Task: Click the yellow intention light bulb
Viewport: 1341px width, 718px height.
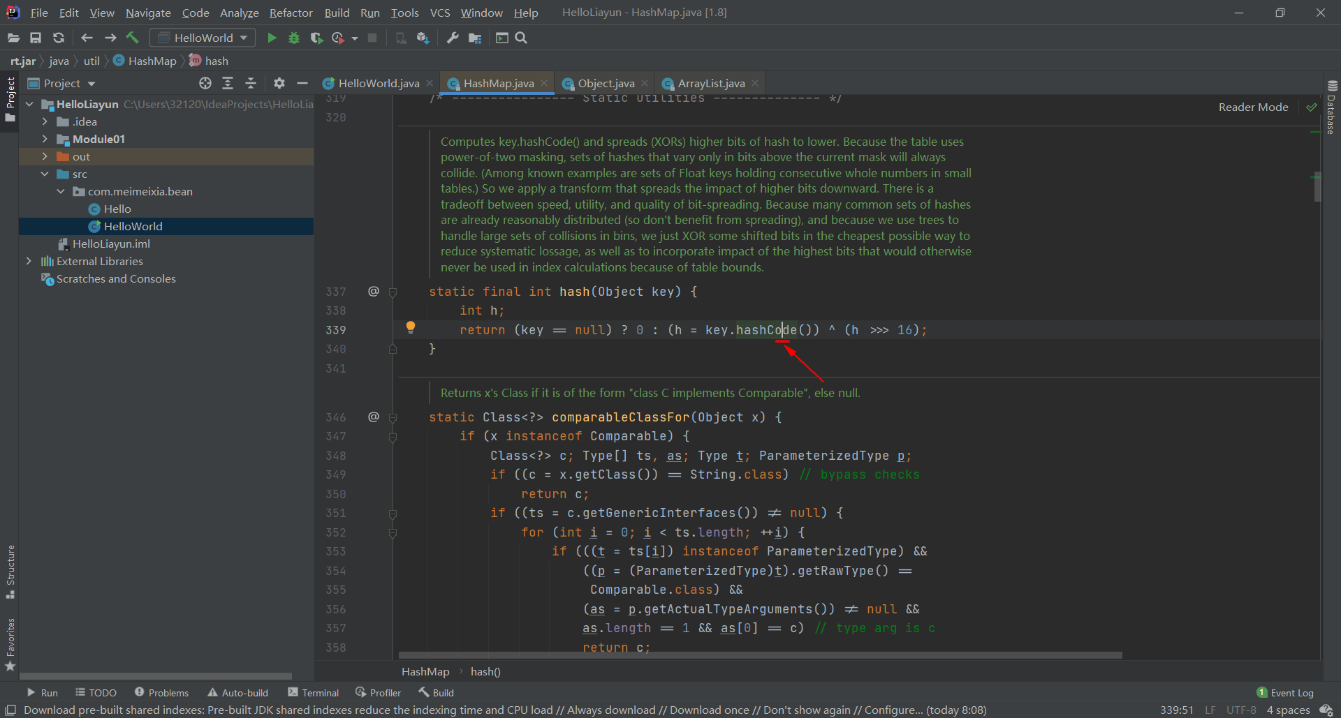Action: 411,327
